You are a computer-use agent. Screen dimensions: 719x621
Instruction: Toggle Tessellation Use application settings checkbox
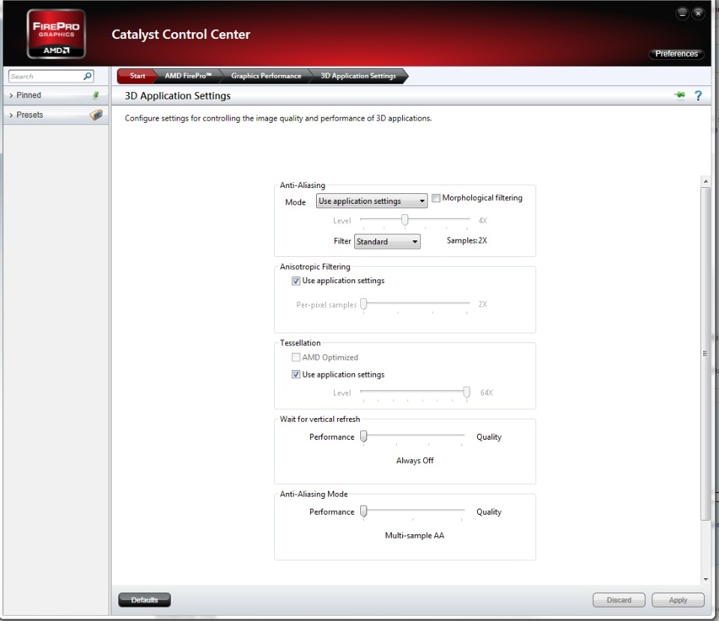click(296, 375)
